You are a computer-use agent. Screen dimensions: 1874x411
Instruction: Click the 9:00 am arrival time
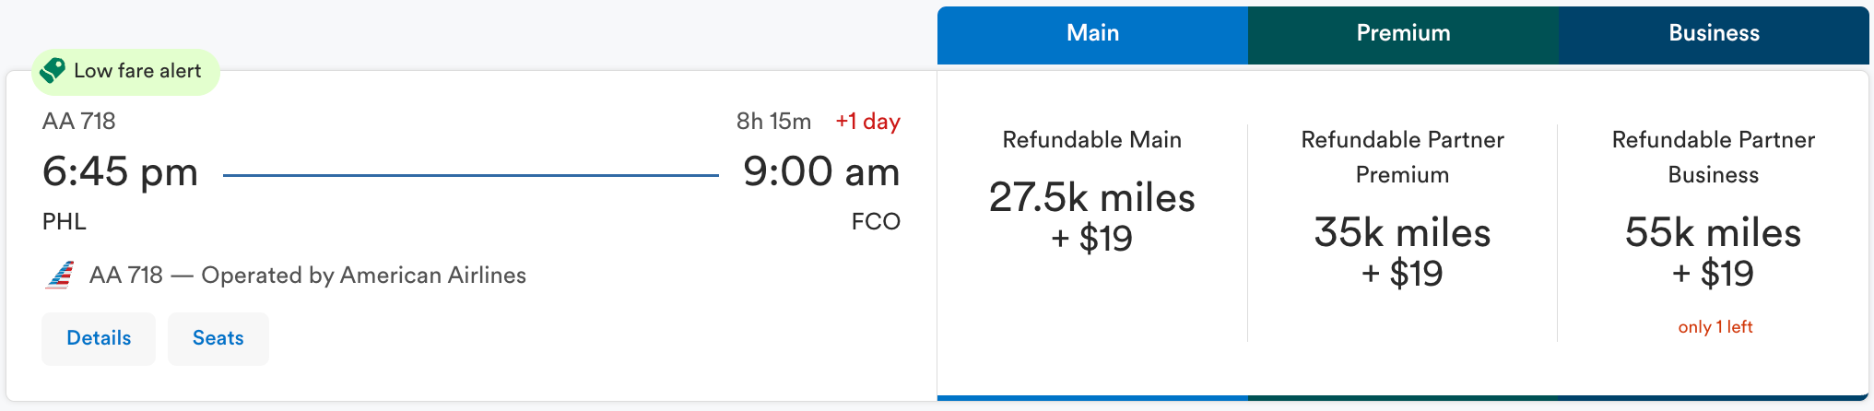pos(821,171)
